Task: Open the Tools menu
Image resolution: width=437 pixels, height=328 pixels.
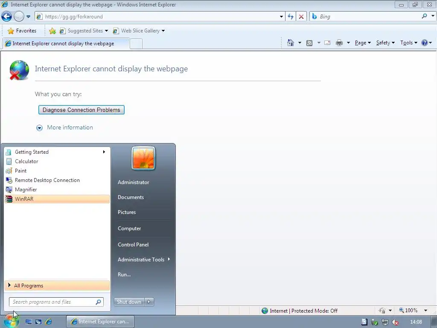Action: click(x=408, y=43)
